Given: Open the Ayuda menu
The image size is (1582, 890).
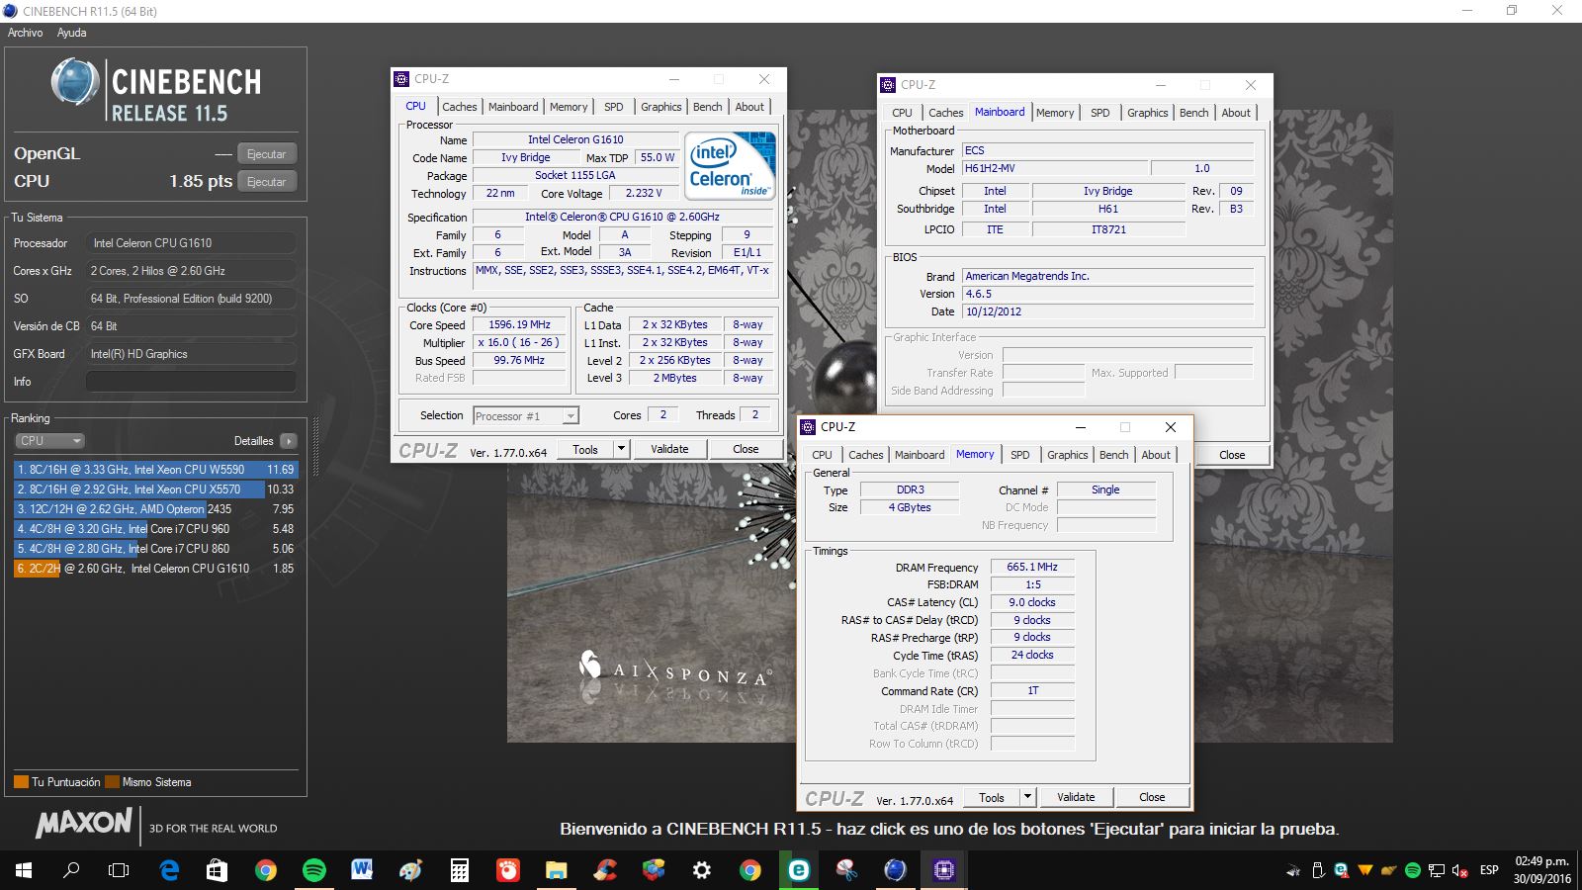Looking at the screenshot, I should coord(71,33).
